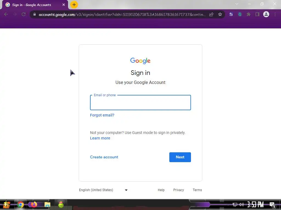Open Chrome from the taskbar
This screenshot has height=210, width=281.
[x=20, y=205]
